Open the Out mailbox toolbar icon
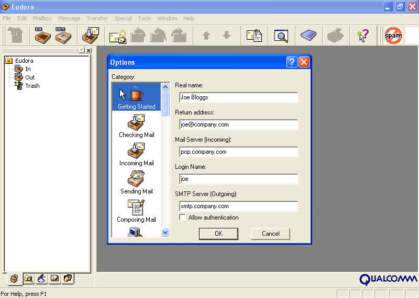The height and width of the screenshot is (298, 419). (63, 35)
